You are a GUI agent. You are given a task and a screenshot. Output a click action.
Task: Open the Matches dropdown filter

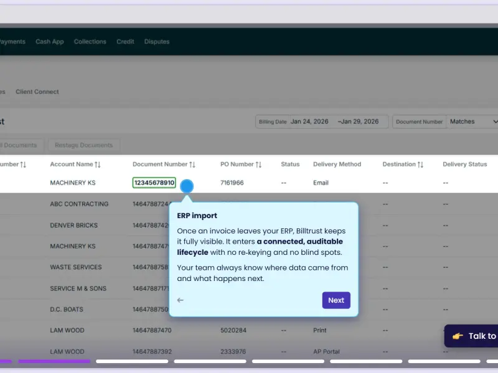click(x=472, y=122)
